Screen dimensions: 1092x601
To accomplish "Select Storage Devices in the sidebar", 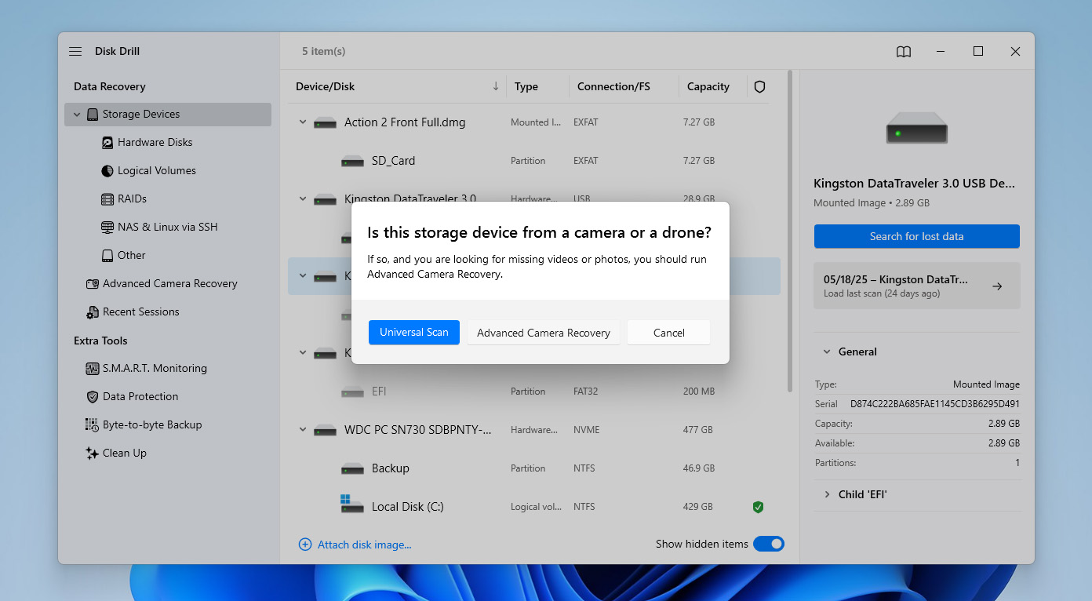I will click(168, 115).
